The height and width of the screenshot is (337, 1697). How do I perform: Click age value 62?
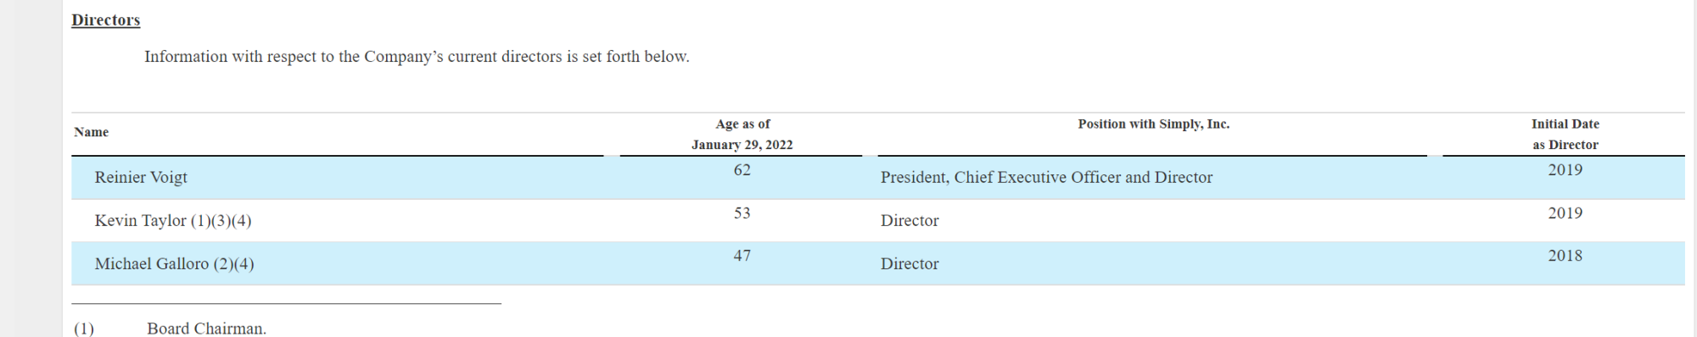coord(742,170)
